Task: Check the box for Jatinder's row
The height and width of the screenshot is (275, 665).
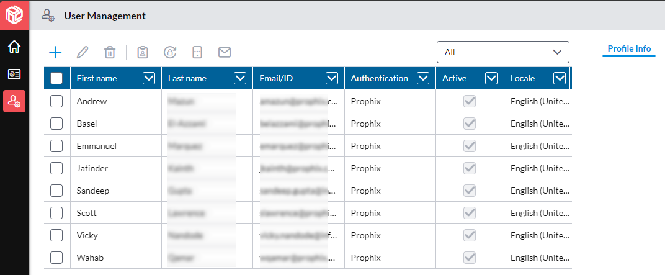Action: pos(56,168)
